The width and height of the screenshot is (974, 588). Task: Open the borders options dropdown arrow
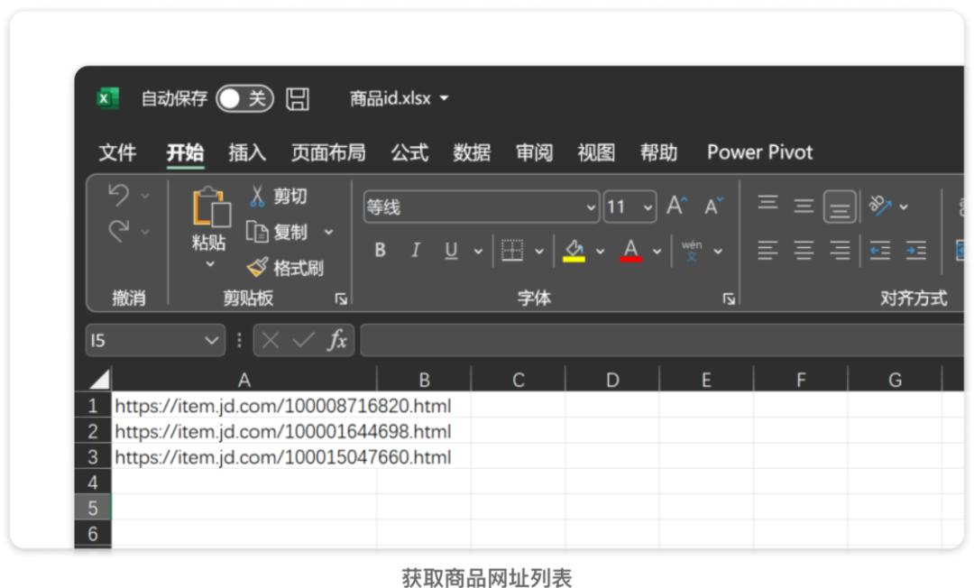point(539,252)
